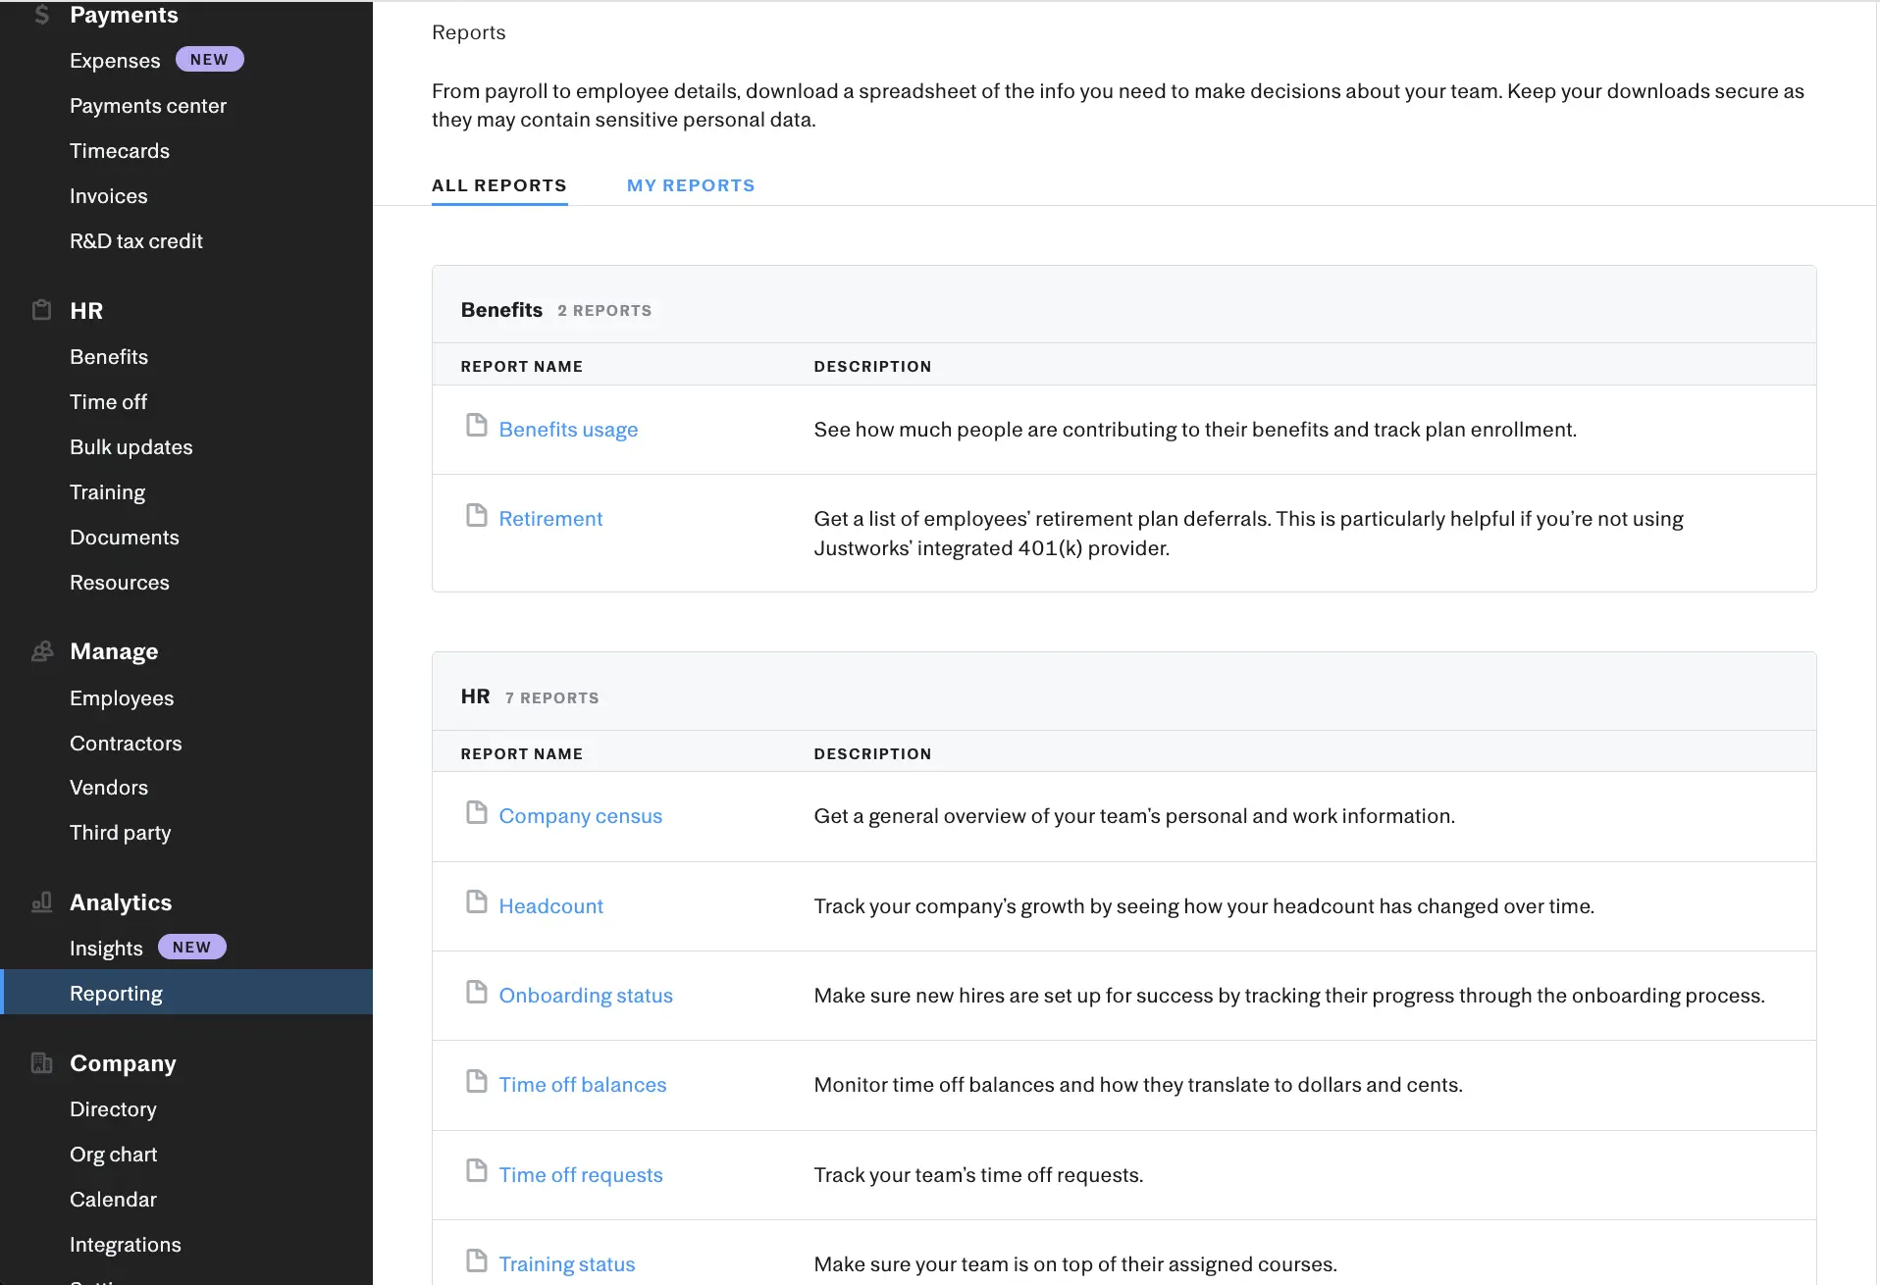Switch to the MY REPORTS tab
Viewport: 1880px width, 1285px height.
pos(690,184)
